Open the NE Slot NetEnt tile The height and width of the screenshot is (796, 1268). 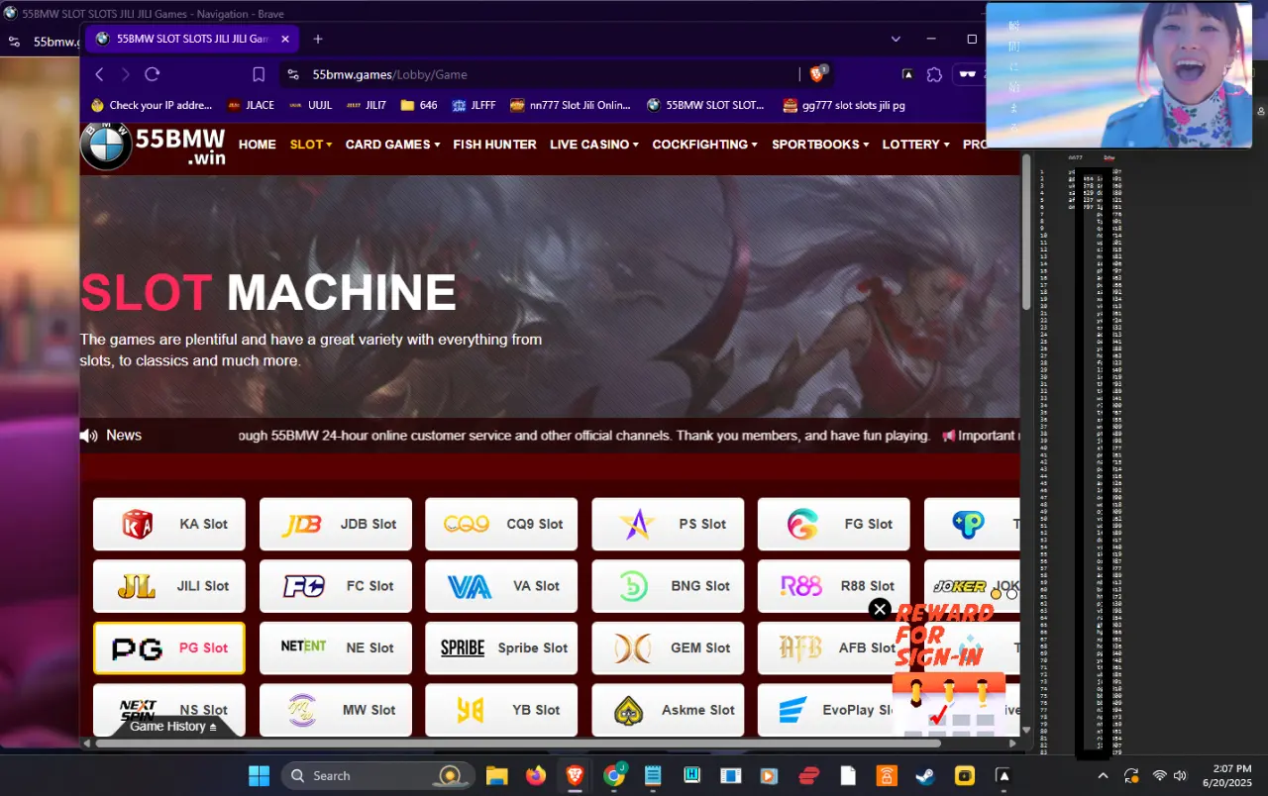point(336,647)
